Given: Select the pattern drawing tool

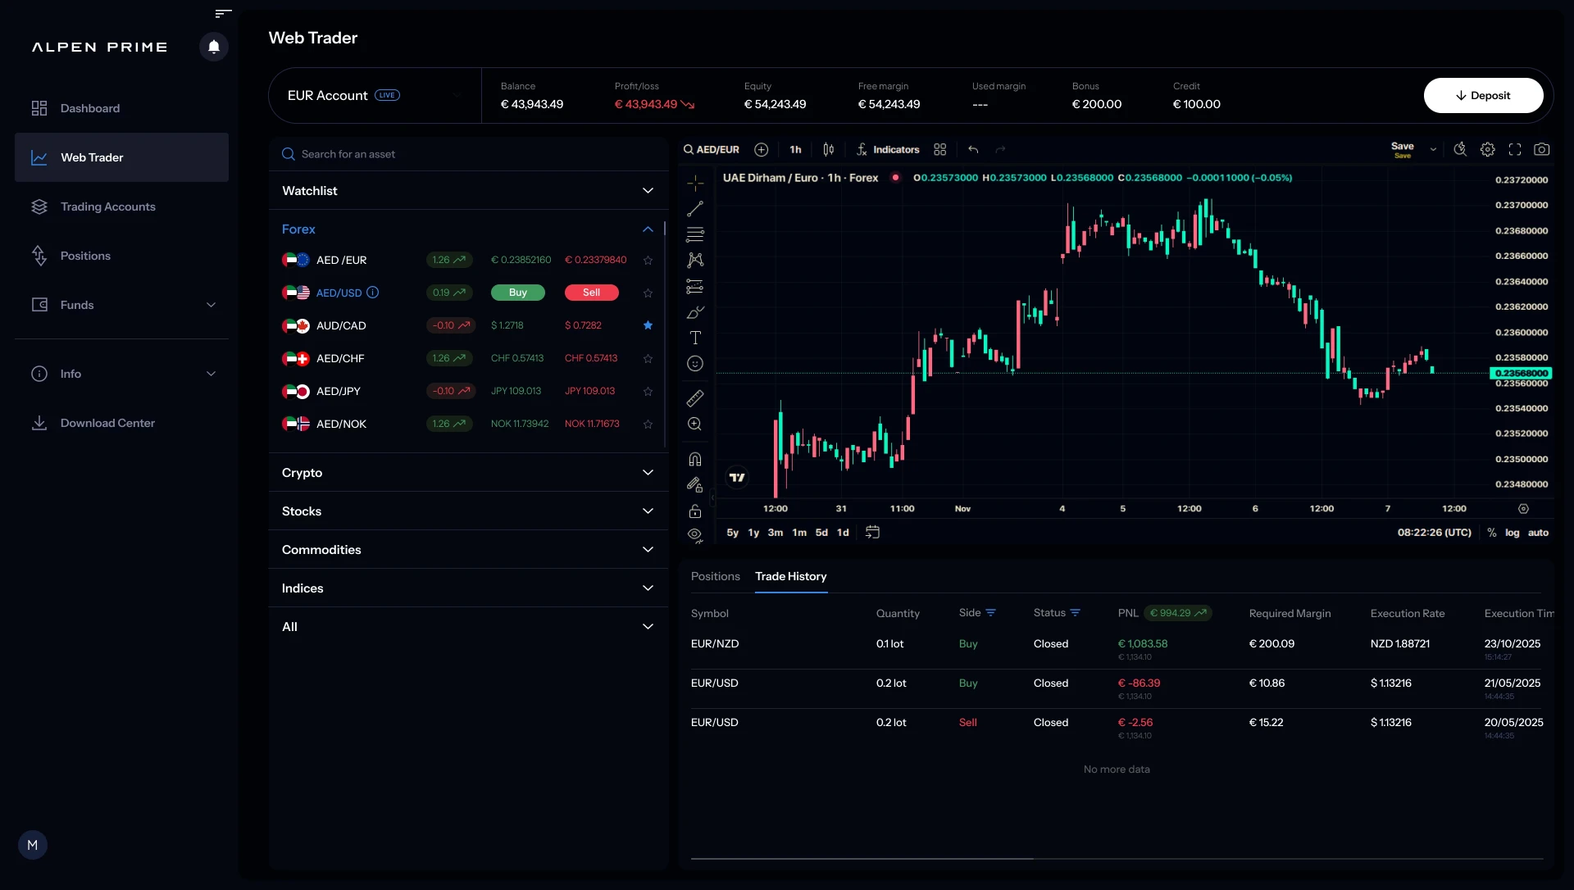Looking at the screenshot, I should tap(695, 261).
